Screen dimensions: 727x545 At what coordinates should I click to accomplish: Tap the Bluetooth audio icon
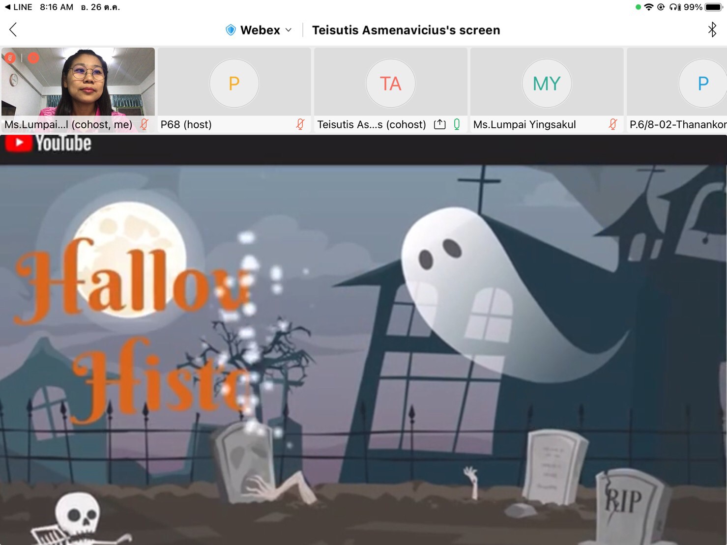point(712,30)
